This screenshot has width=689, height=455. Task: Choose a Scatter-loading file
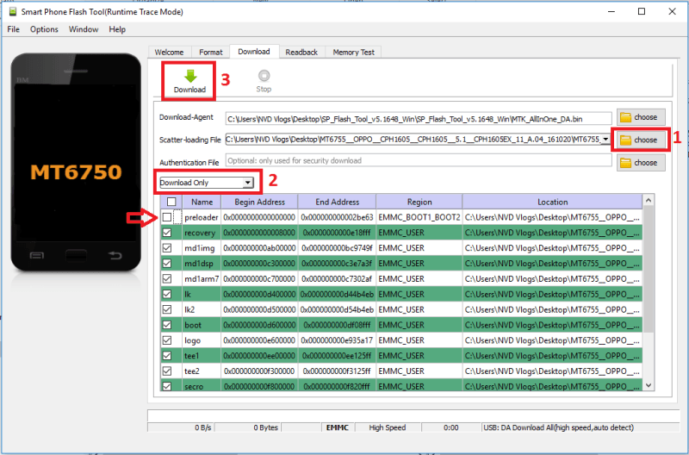pos(641,140)
